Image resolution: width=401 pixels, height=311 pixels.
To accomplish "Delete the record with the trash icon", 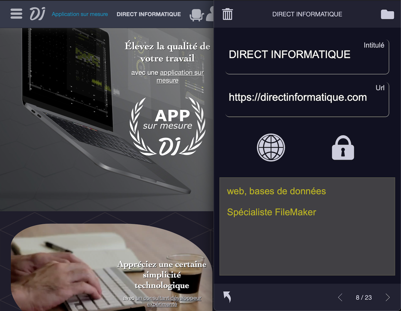I will (227, 14).
